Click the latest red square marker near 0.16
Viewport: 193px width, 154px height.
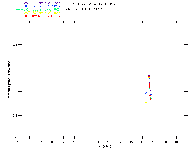pyautogui.click(x=151, y=101)
